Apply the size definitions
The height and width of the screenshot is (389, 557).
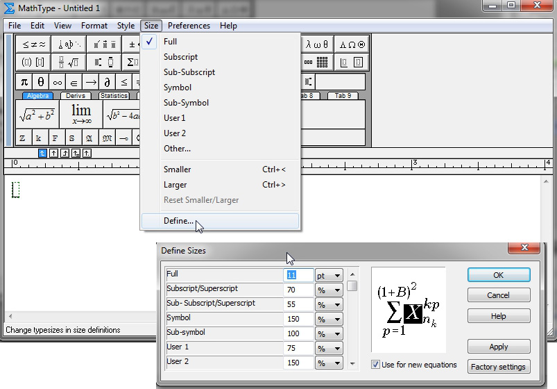click(499, 347)
